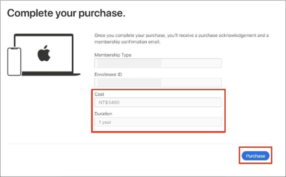Select the Membership Type field
The image size is (286, 177).
coord(158,63)
